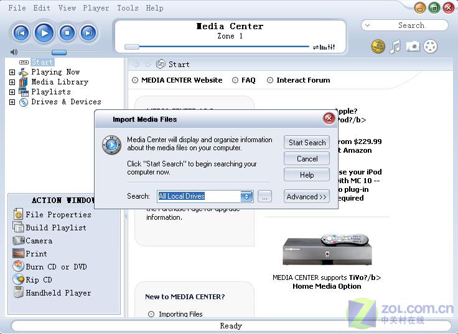Open File Properties in Action Window

coord(52,215)
